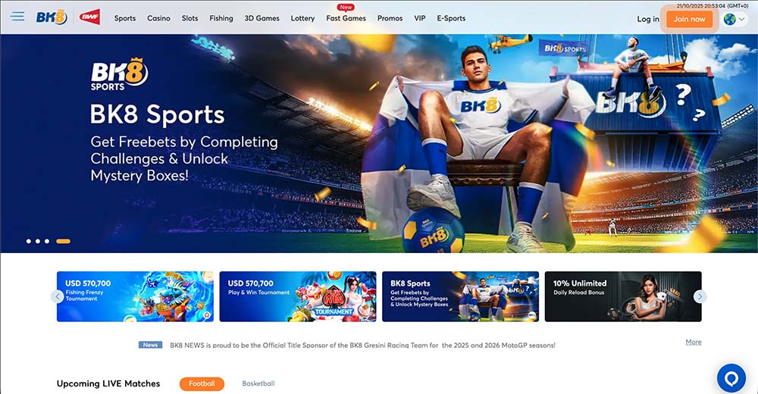Screen dimensions: 758x394
Task: Advance promo carousel with right arrow
Action: (700, 296)
